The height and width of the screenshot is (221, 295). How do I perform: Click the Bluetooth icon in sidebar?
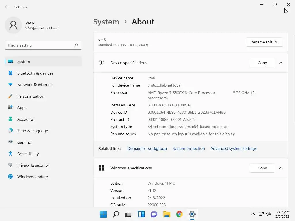tap(10, 73)
